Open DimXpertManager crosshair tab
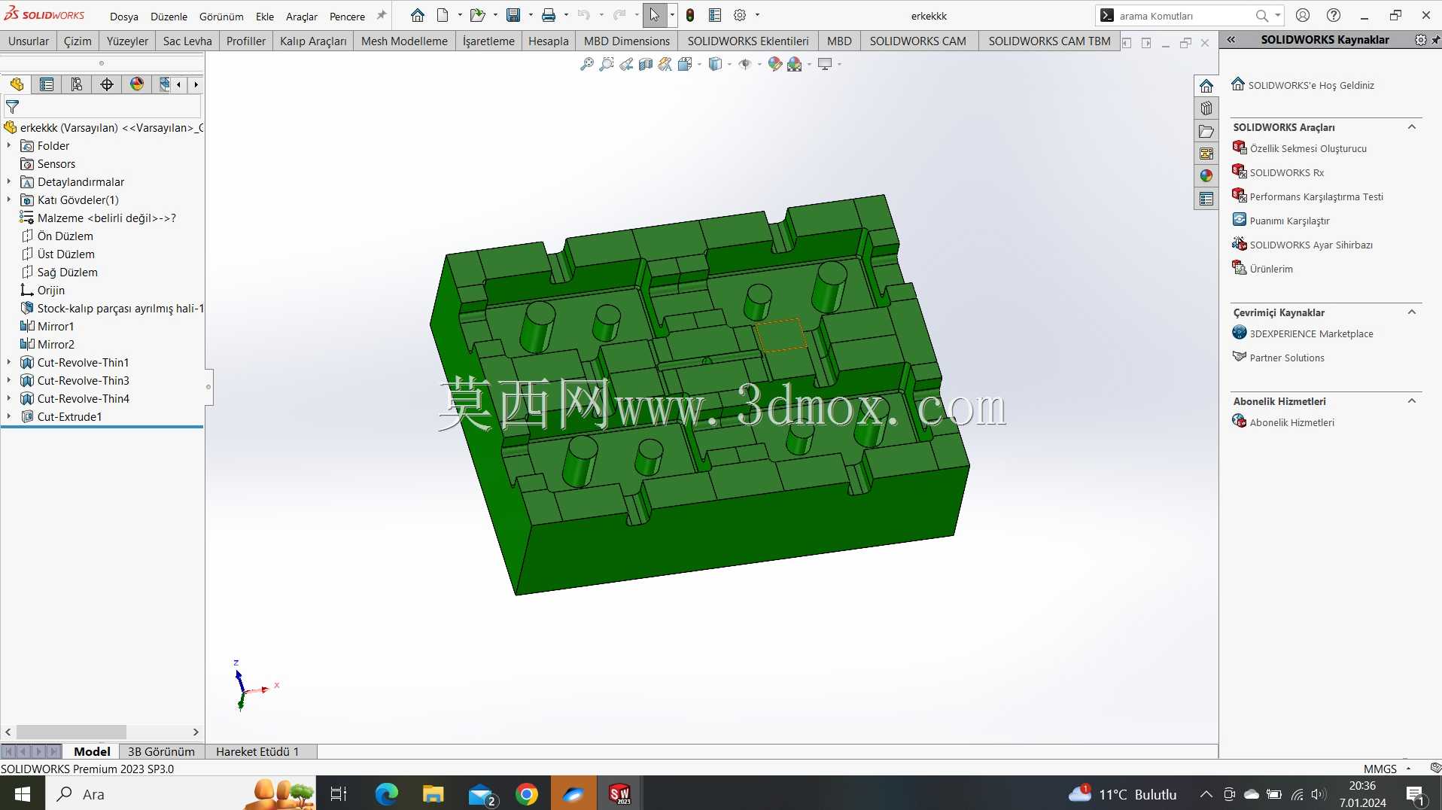Image resolution: width=1442 pixels, height=810 pixels. pyautogui.click(x=107, y=84)
